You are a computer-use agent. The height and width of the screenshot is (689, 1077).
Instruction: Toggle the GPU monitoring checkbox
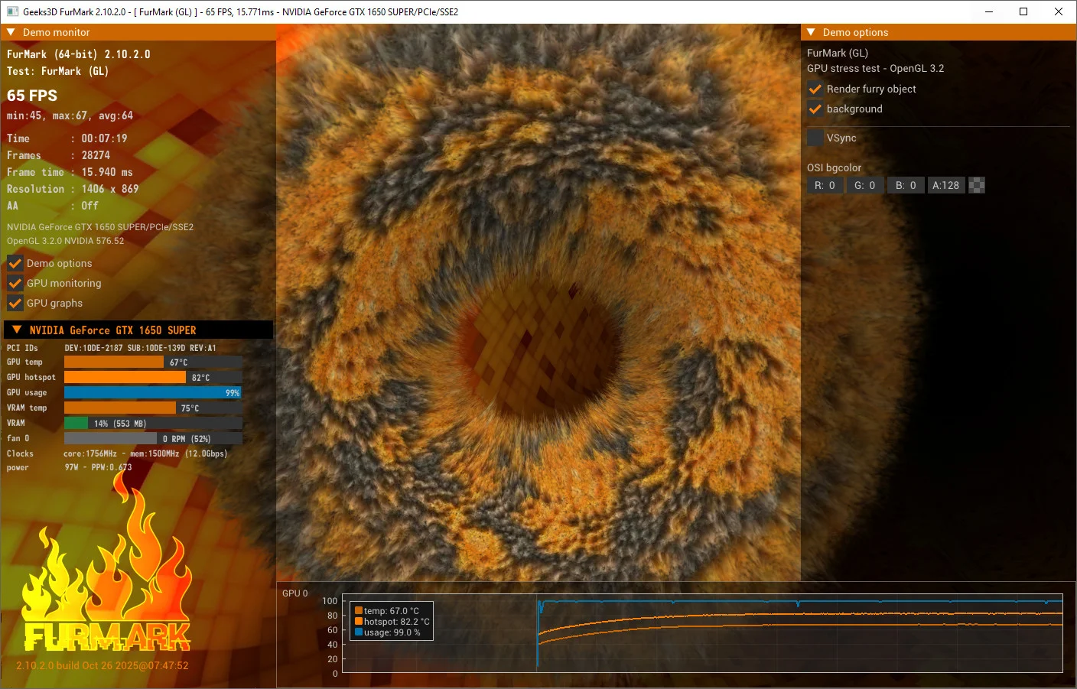tap(15, 283)
